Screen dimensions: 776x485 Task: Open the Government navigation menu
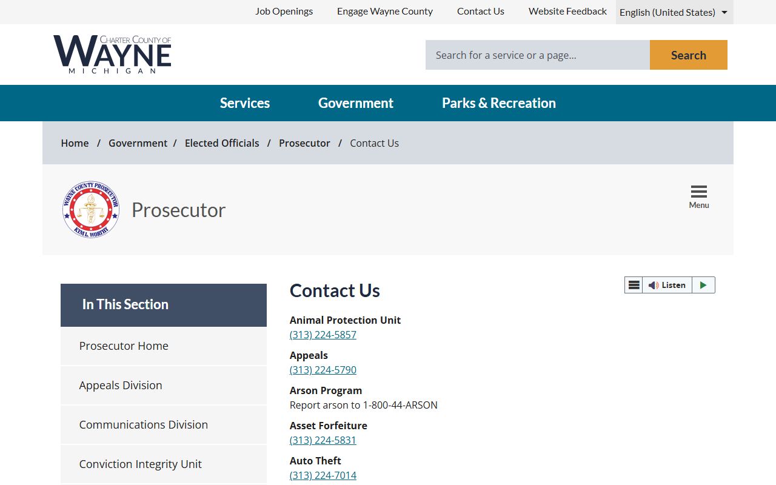coord(356,103)
